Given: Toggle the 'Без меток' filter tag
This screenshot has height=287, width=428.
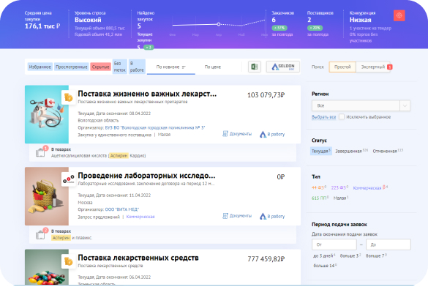Looking at the screenshot, I should [119, 67].
